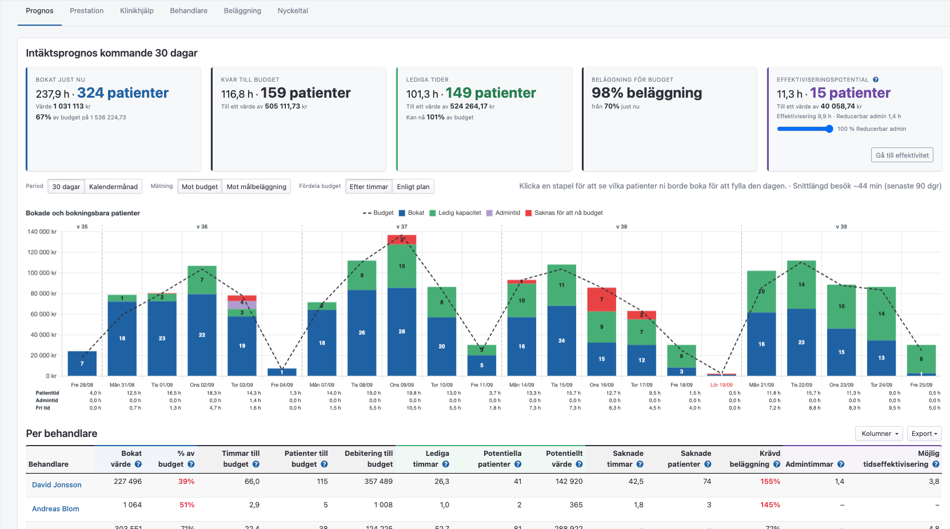Select Mot budget measurement
This screenshot has width=950, height=529.
point(199,187)
